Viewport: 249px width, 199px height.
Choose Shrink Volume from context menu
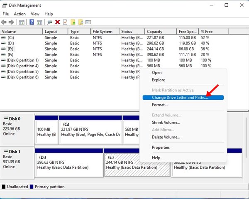pyautogui.click(x=166, y=123)
